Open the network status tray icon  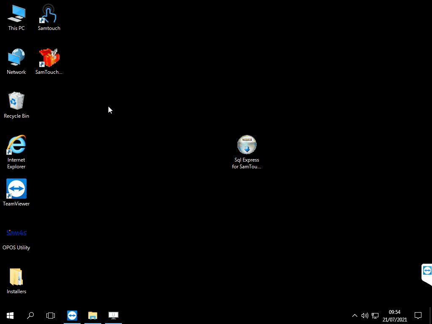[375, 315]
